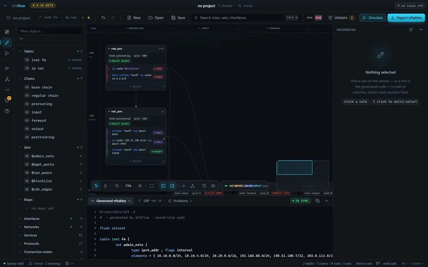Collapse the Tables section
The height and width of the screenshot is (267, 428).
(x=20, y=51)
